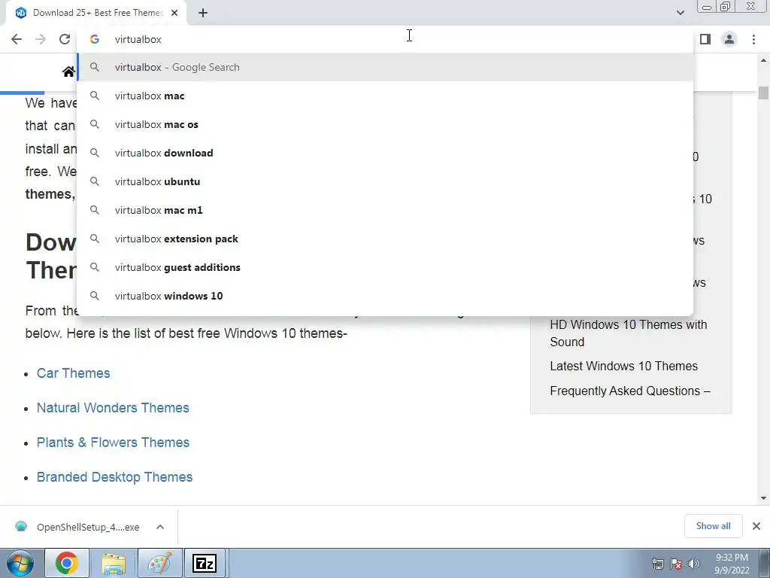Screen dimensions: 770x578
Task: Select 'virtualbox - Google Search' suggestion
Action: [x=385, y=67]
